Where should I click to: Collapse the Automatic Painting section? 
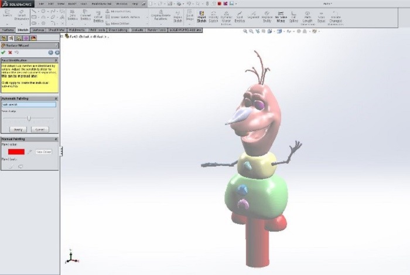(x=56, y=99)
